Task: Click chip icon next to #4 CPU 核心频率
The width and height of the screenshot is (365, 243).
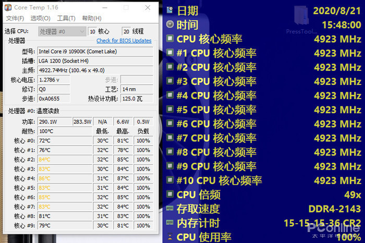Action: [x=170, y=95]
